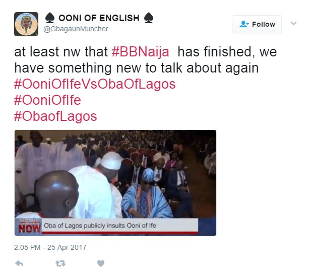The height and width of the screenshot is (272, 311).
Task: Click the left spade emoji in name
Action: click(x=50, y=18)
